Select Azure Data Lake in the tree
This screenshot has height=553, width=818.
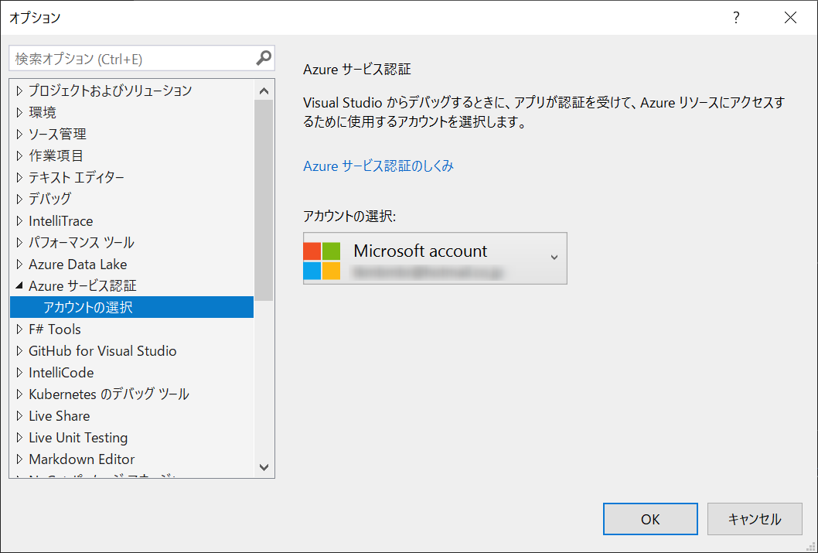pyautogui.click(x=78, y=264)
